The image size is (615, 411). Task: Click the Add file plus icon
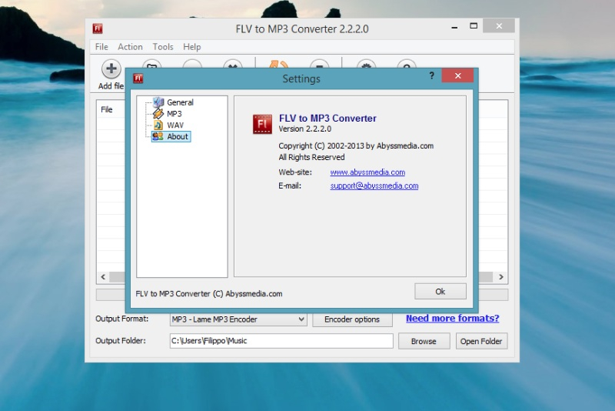(111, 68)
